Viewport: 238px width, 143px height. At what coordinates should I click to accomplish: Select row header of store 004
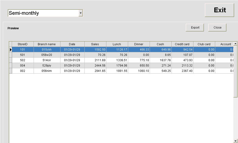pos(11,66)
